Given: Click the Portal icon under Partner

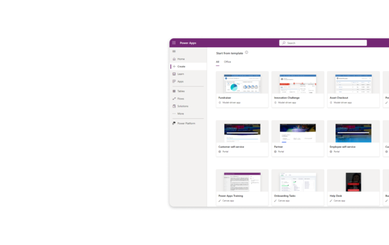Looking at the screenshot, I should (x=276, y=152).
